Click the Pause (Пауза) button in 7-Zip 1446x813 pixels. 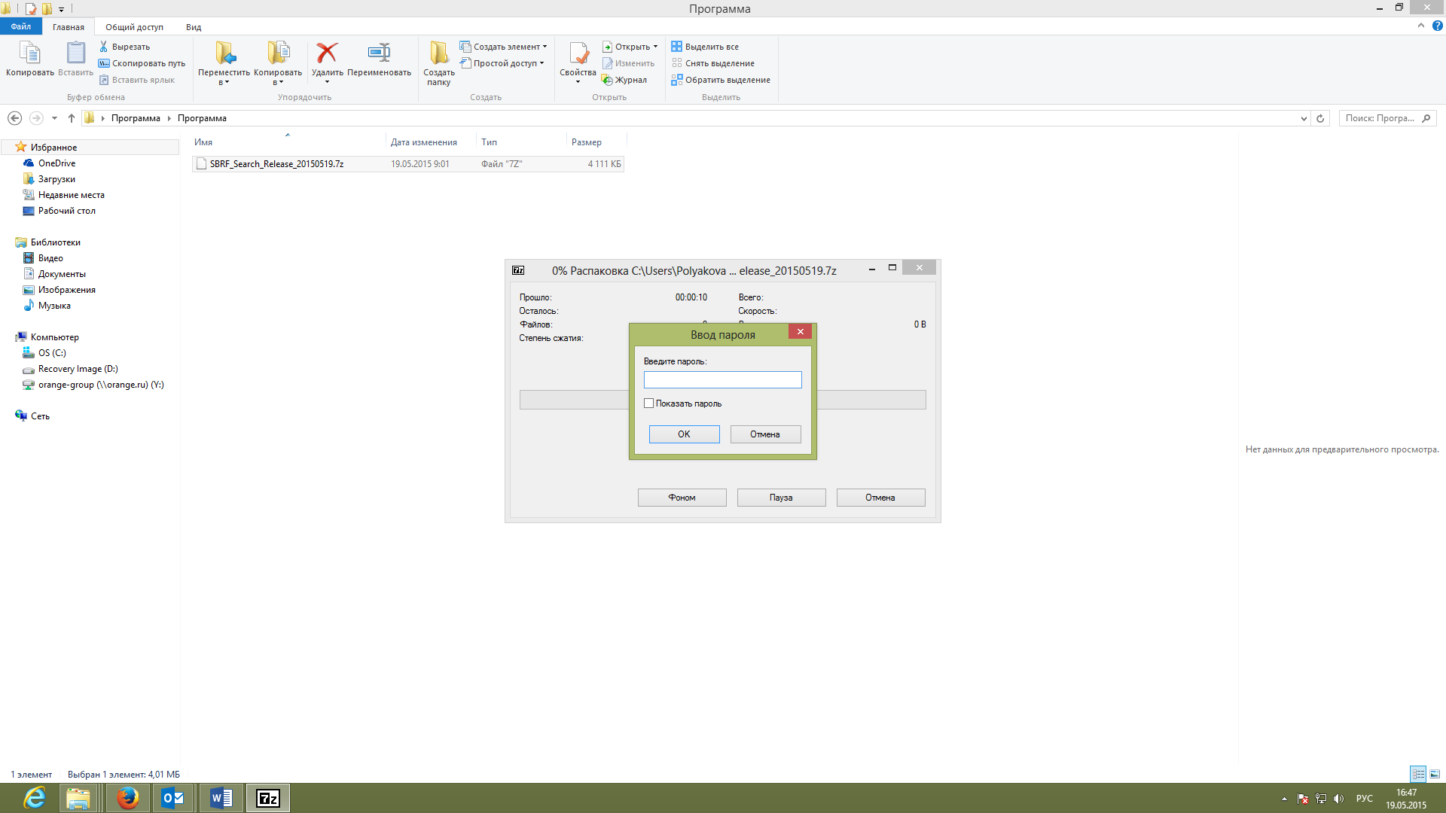click(x=781, y=498)
